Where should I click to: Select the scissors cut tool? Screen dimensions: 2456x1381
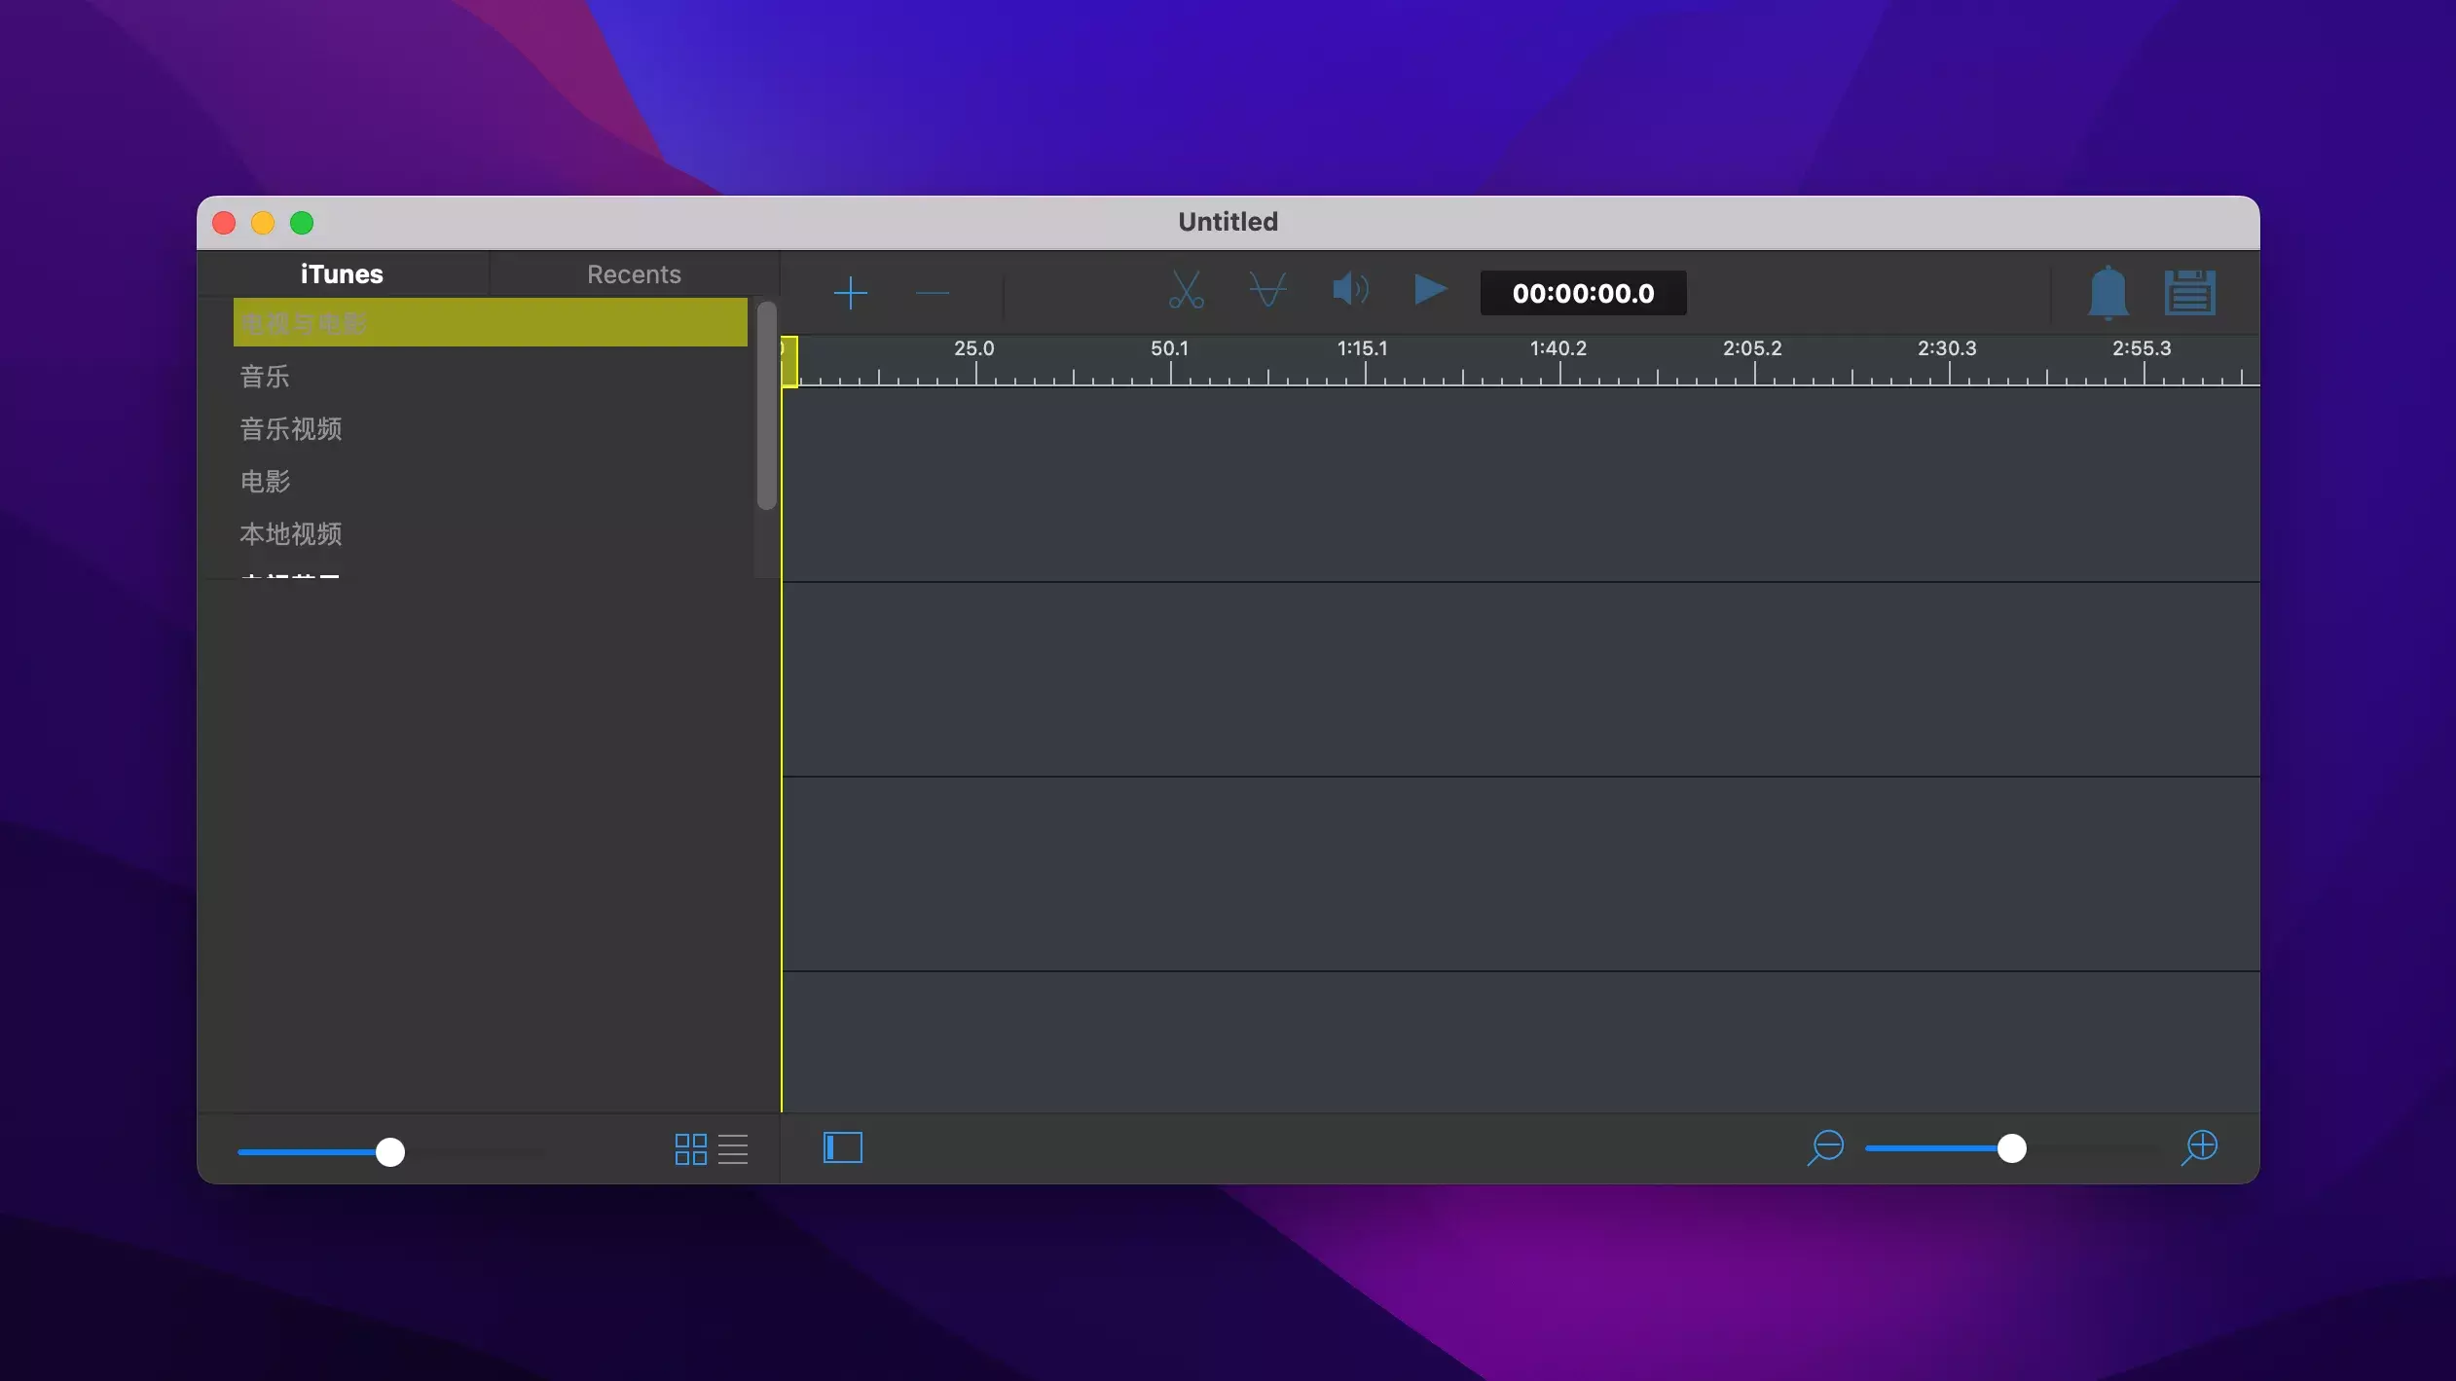[1186, 291]
